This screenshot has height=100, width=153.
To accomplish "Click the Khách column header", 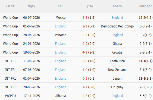I will [x=117, y=6].
